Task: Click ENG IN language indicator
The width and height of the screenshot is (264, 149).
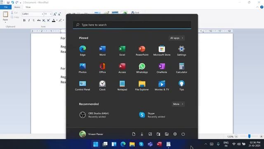Action: 226,144
